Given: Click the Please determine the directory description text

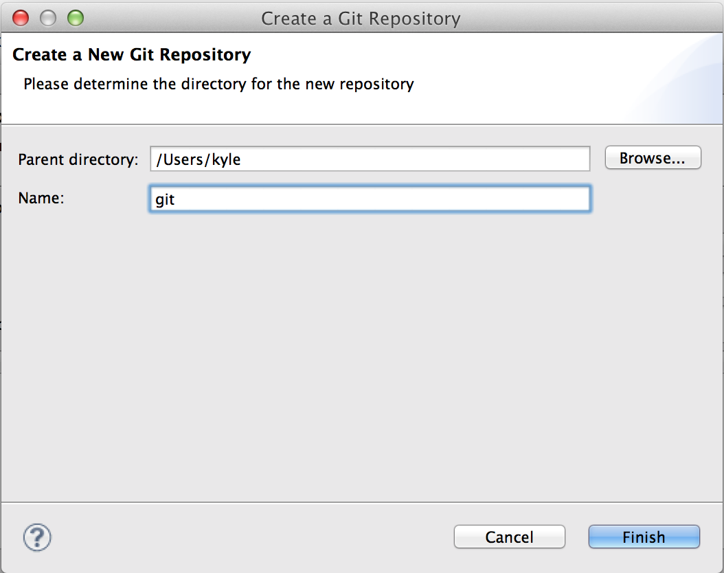Looking at the screenshot, I should tap(219, 84).
